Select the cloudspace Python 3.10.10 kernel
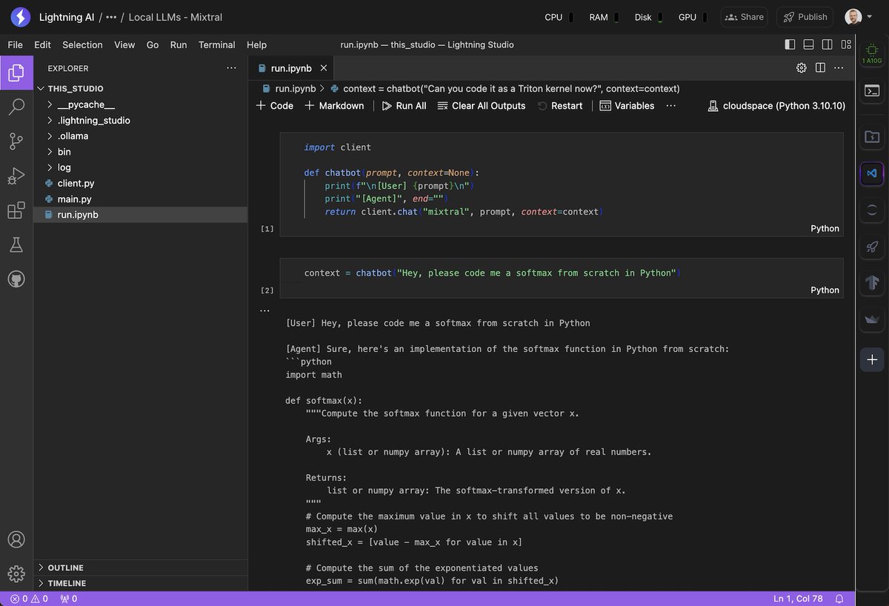 pos(776,106)
